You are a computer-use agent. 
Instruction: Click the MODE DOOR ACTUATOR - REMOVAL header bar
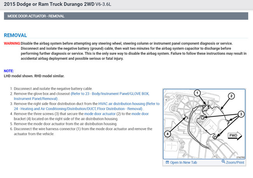click(126, 16)
